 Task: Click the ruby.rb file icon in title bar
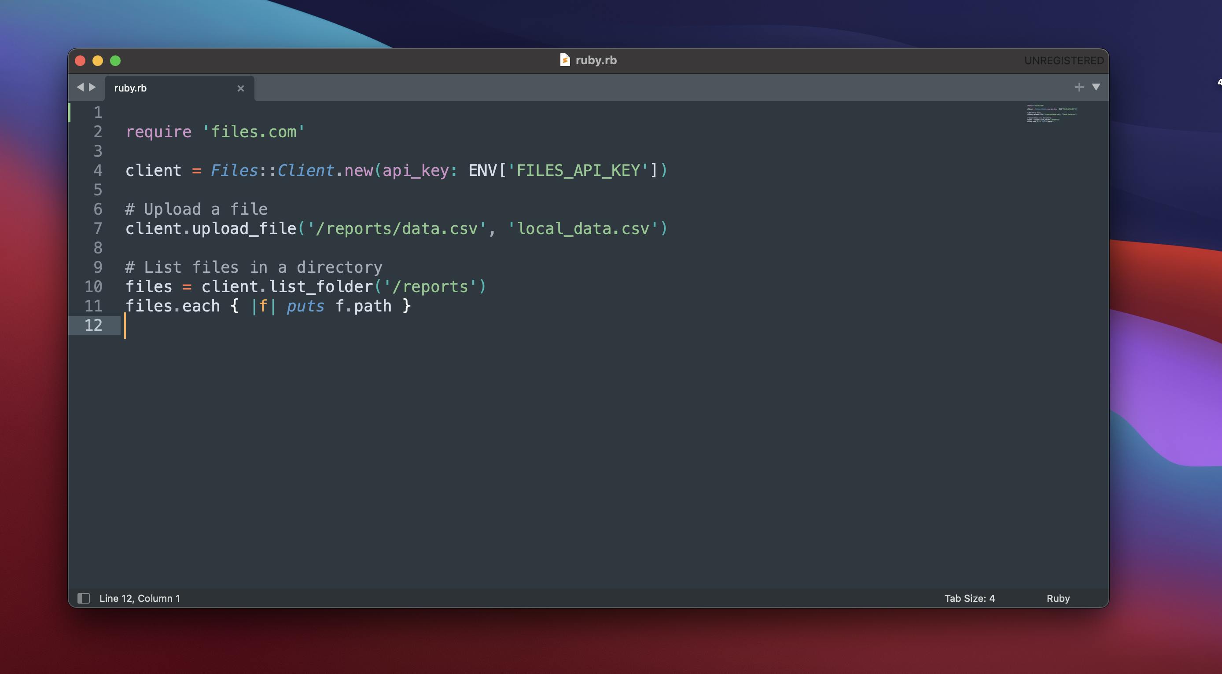click(564, 60)
